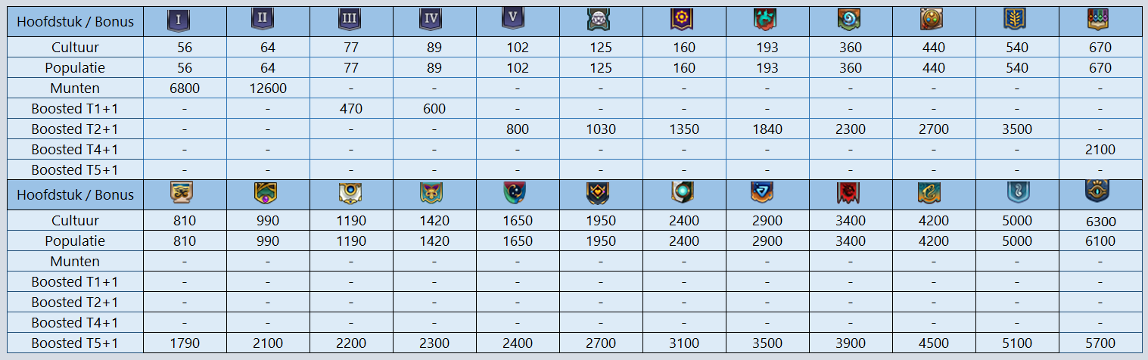Open the red banner icon above Cultuur 3400

(850, 194)
